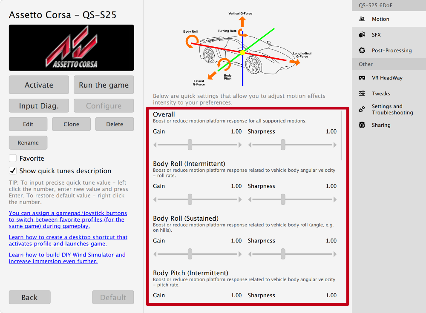The image size is (426, 313).
Task: Enable the Favorite checkbox
Action: click(12, 158)
